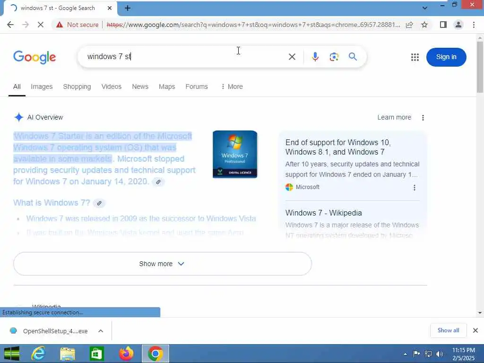The height and width of the screenshot is (363, 484).
Task: Close the Google Search tab
Action: pyautogui.click(x=110, y=9)
